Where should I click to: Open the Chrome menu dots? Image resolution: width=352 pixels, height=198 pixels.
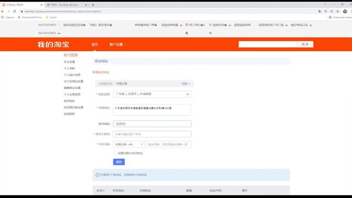pos(351,11)
